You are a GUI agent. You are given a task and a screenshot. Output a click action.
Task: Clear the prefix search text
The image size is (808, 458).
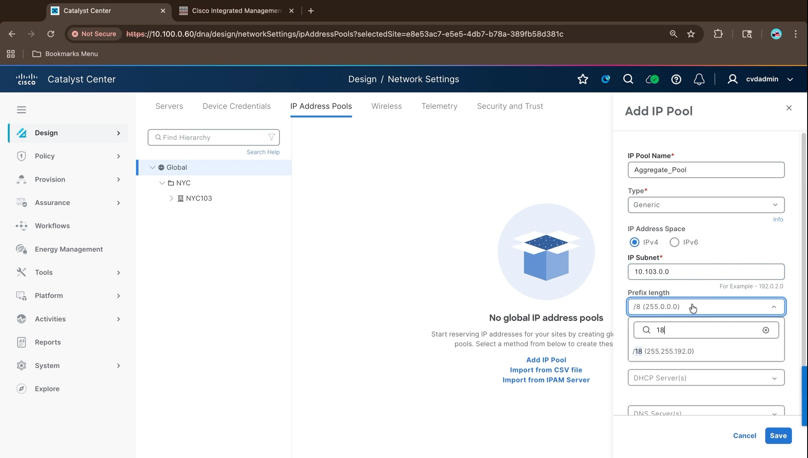pyautogui.click(x=766, y=330)
